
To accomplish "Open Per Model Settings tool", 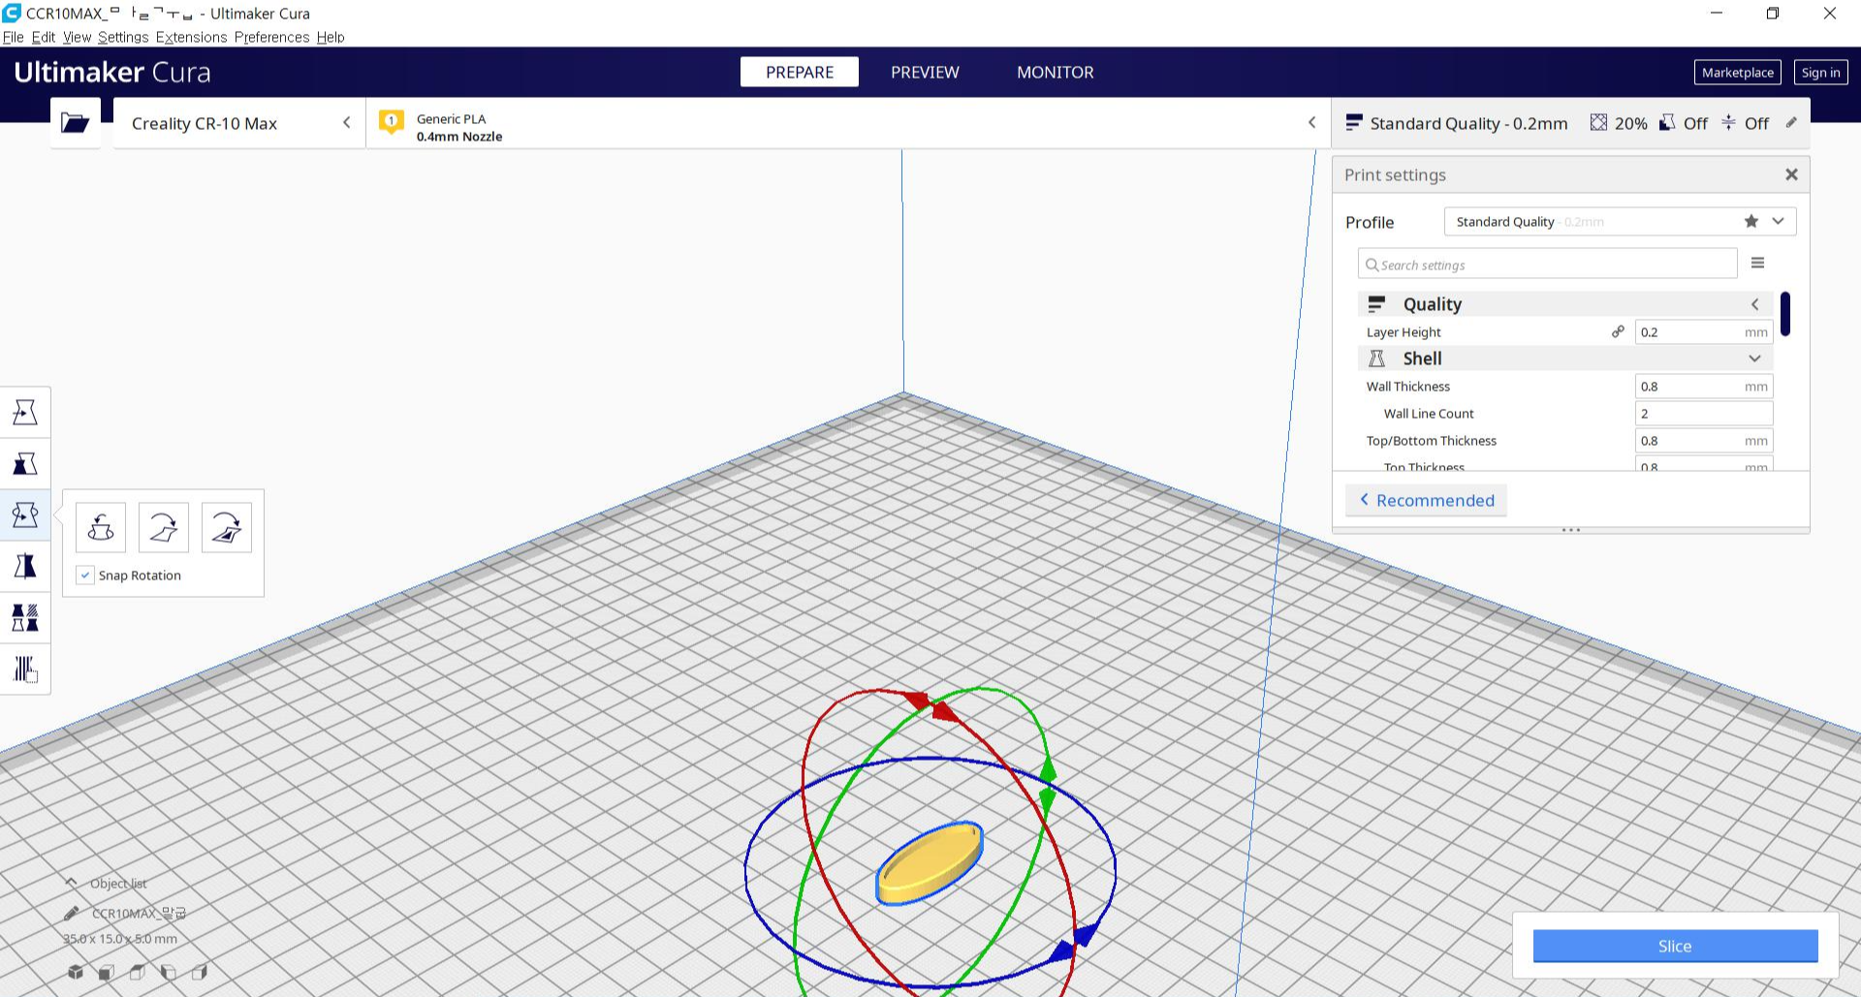I will [25, 617].
